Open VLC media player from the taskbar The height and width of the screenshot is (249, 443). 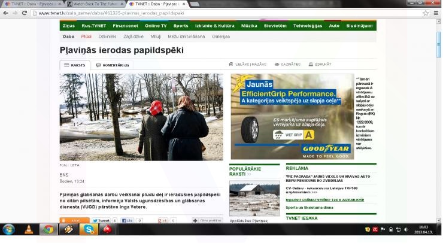[28, 229]
